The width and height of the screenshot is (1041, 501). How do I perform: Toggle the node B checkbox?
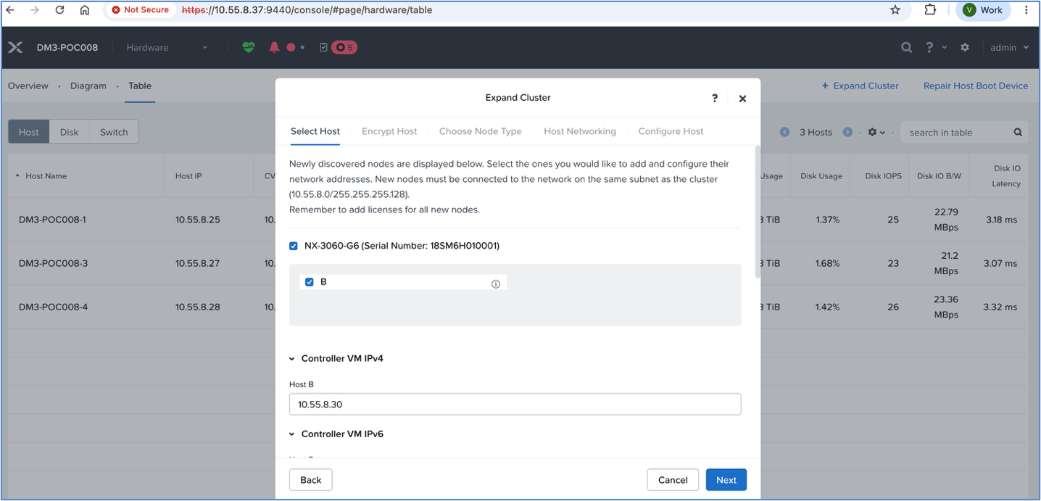tap(310, 282)
